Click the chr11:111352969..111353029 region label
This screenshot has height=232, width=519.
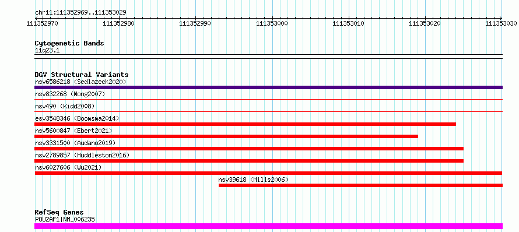[x=80, y=13]
